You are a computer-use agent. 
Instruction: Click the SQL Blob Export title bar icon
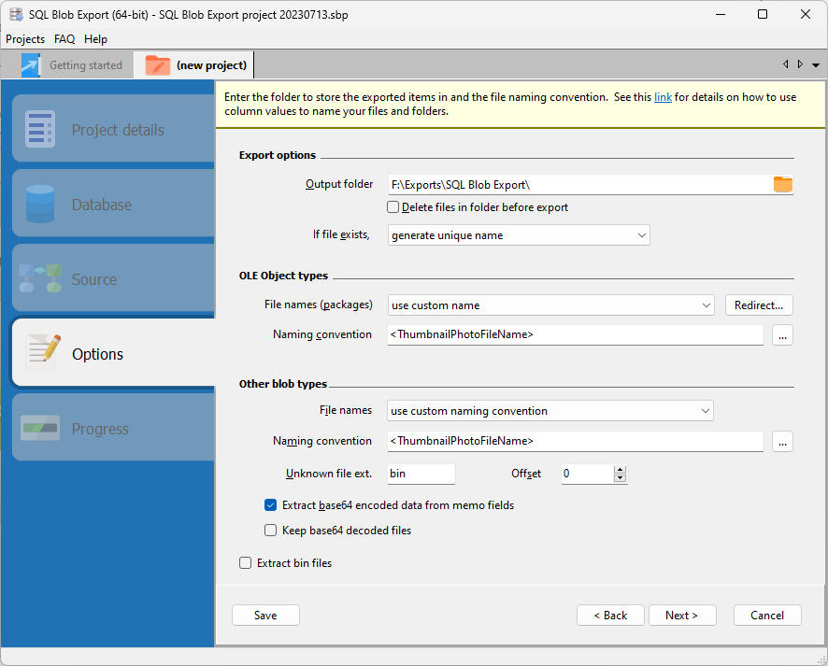point(15,15)
